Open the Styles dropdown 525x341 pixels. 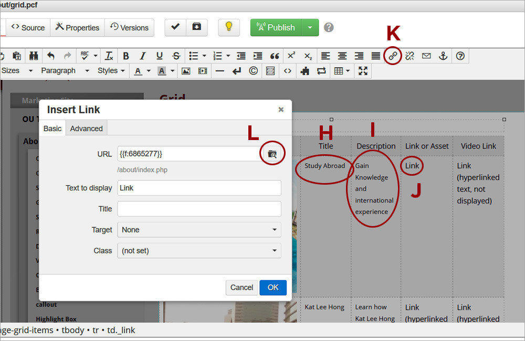click(111, 71)
